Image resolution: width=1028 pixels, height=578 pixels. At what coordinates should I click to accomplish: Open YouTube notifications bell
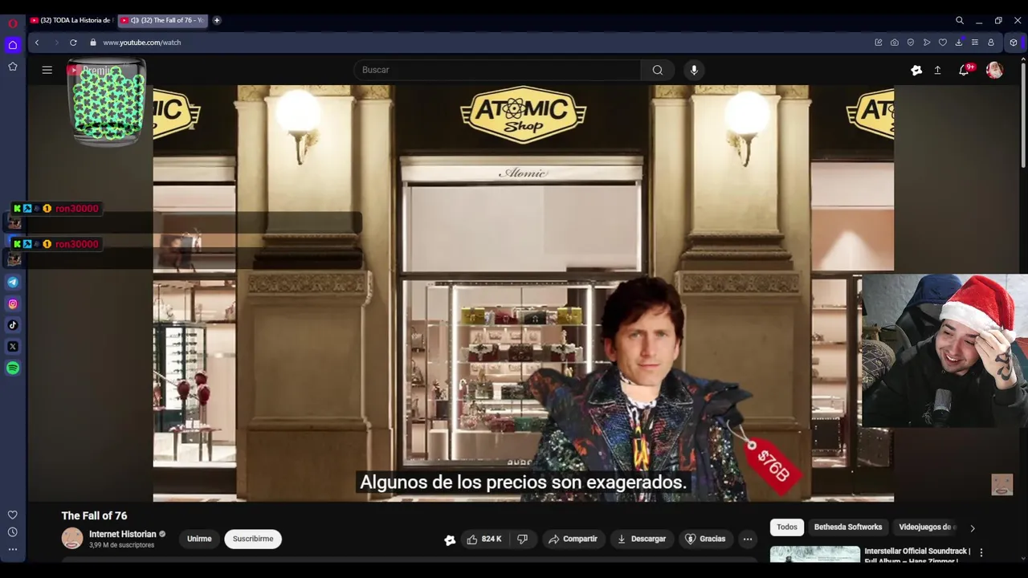[x=964, y=71]
